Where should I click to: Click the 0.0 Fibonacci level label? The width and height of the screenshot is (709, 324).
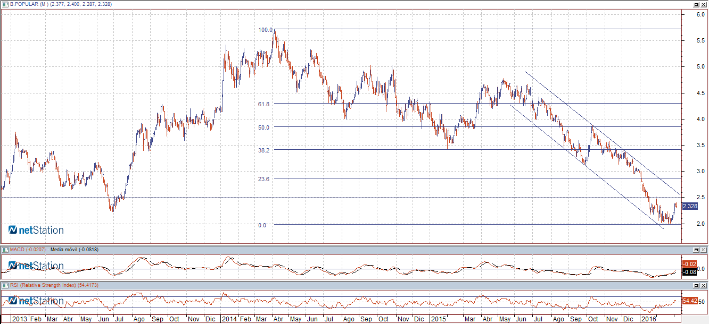coord(262,225)
